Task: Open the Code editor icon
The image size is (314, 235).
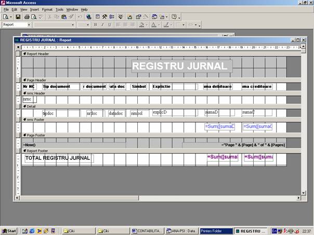Action: click(x=130, y=17)
